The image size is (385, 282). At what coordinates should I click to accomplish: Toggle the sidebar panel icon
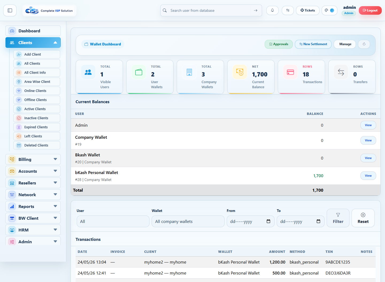[10, 10]
